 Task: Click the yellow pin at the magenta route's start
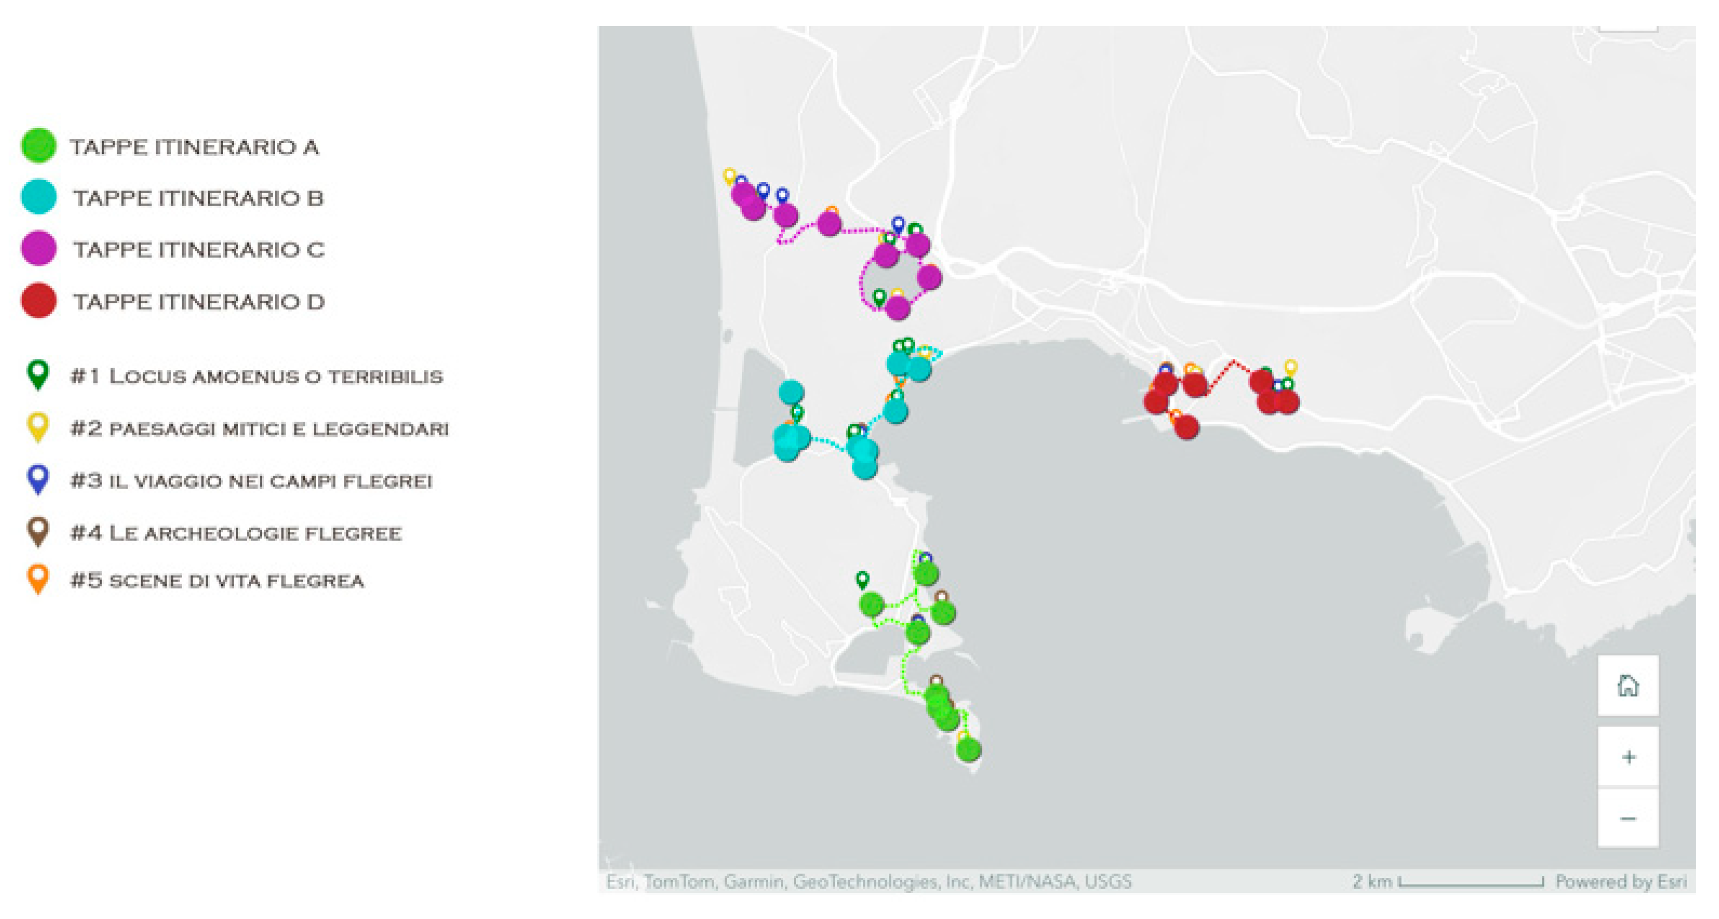730,177
